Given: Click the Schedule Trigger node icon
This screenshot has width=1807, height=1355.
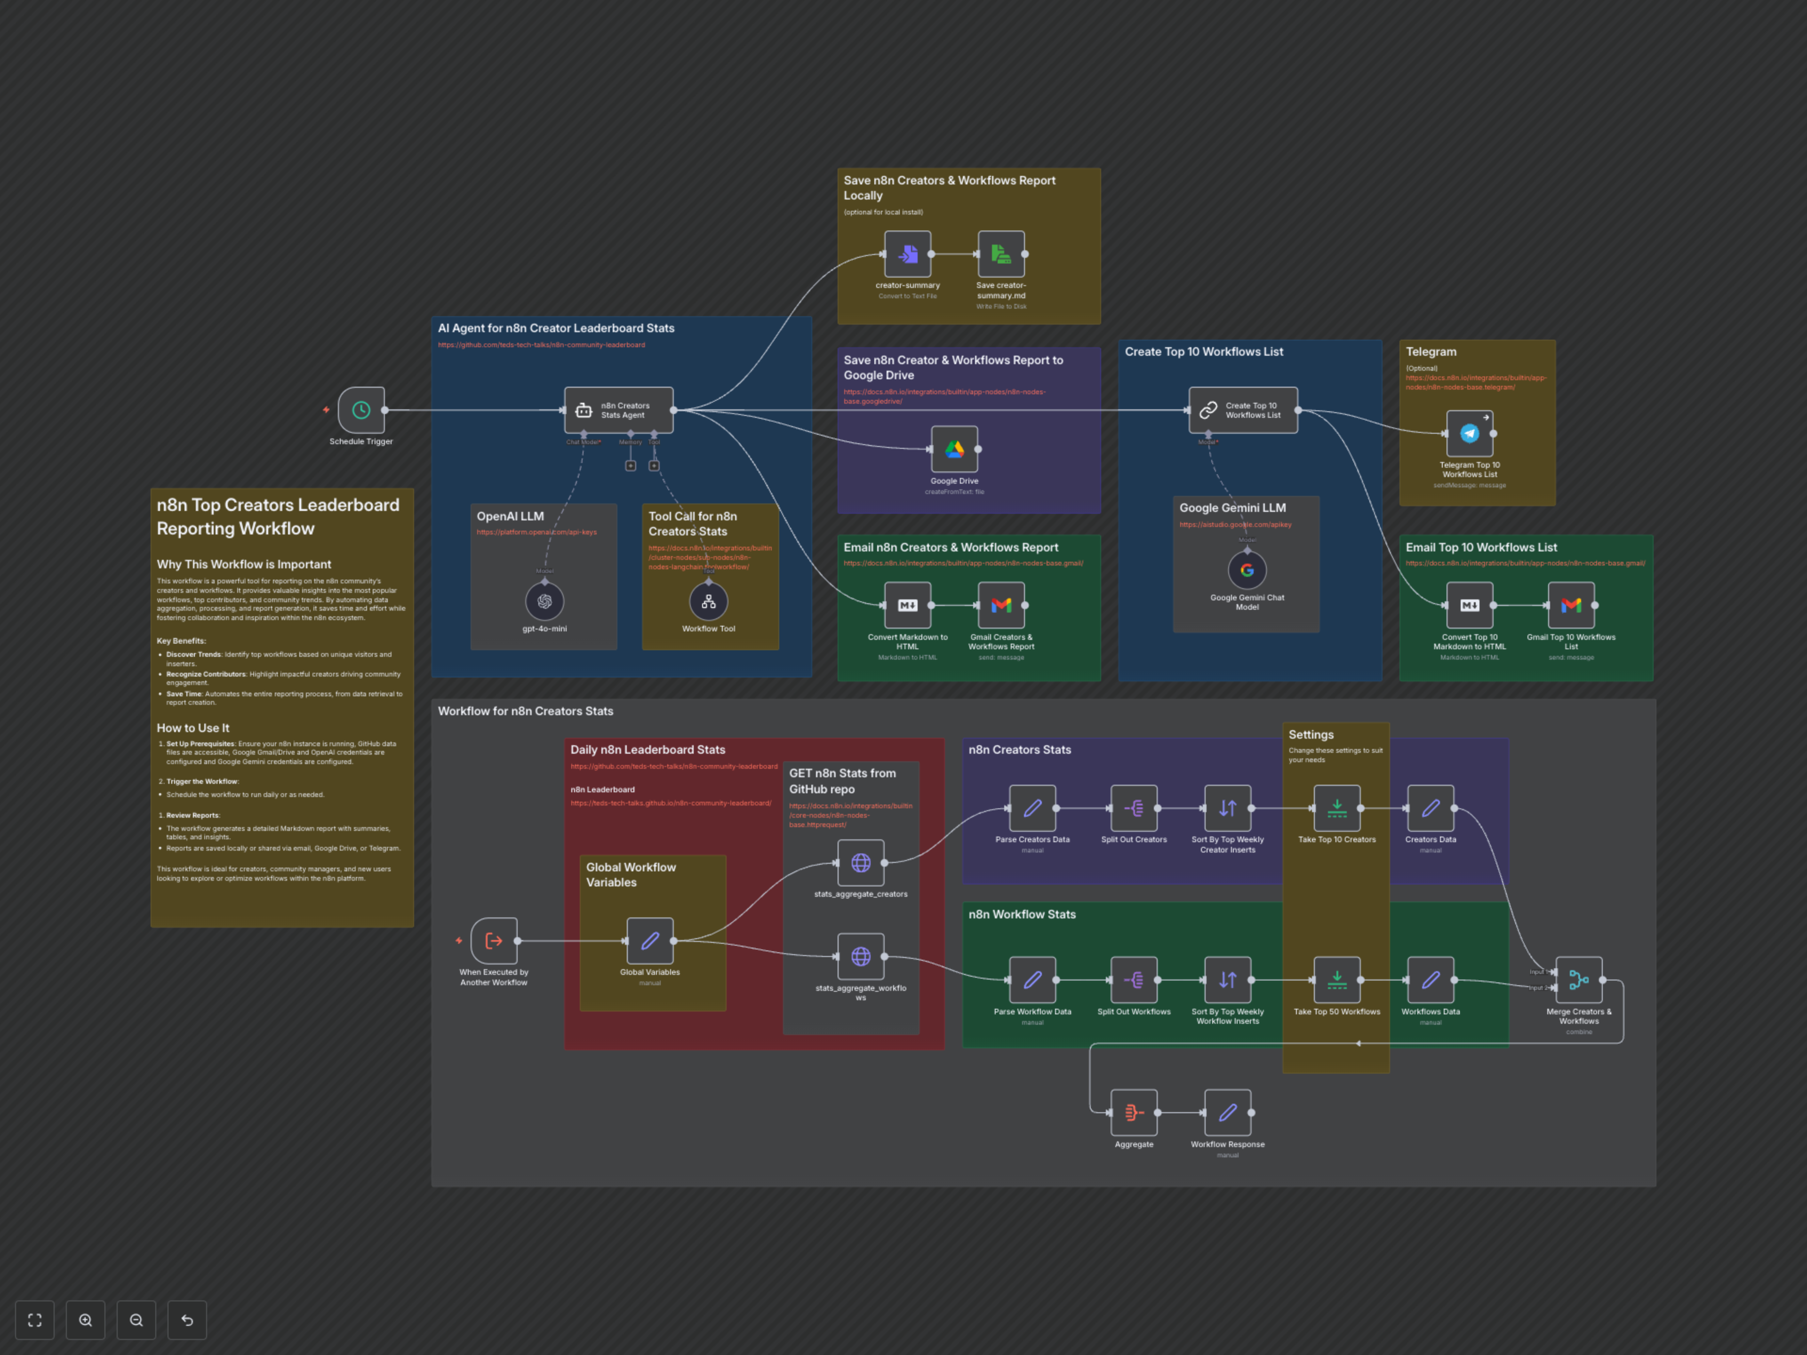Looking at the screenshot, I should 361,410.
